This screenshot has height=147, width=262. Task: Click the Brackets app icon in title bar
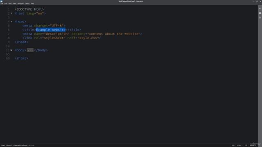2,1
